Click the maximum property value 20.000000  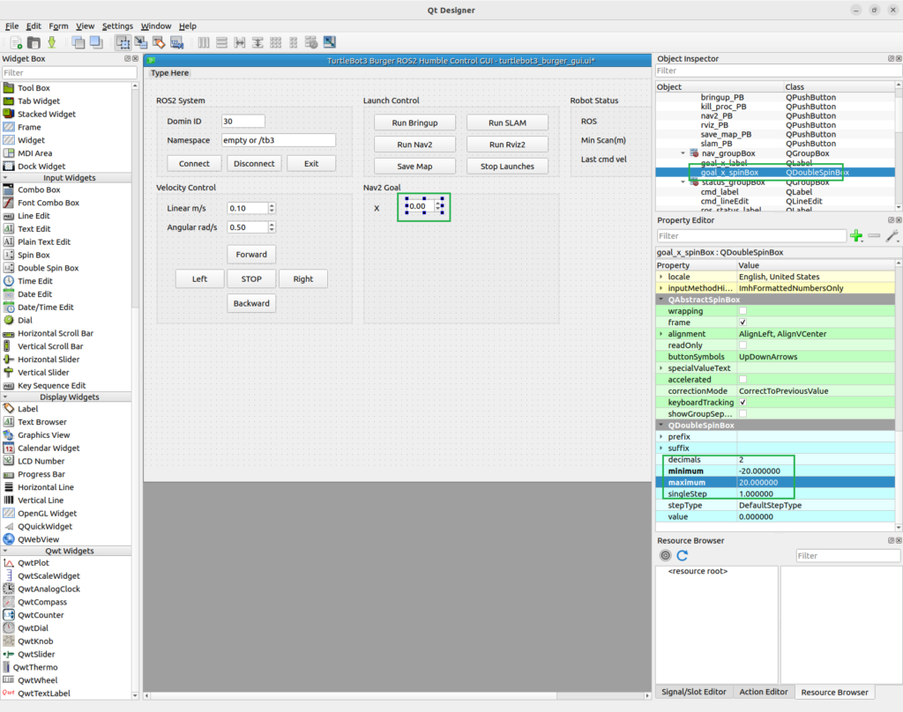pyautogui.click(x=816, y=482)
